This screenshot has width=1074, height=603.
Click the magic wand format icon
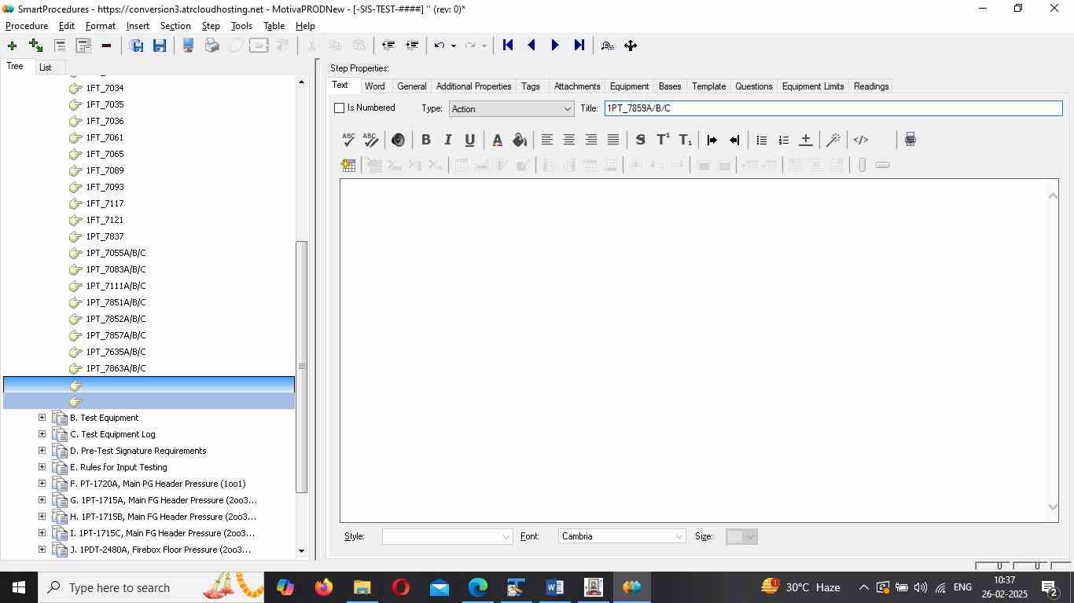pos(833,140)
